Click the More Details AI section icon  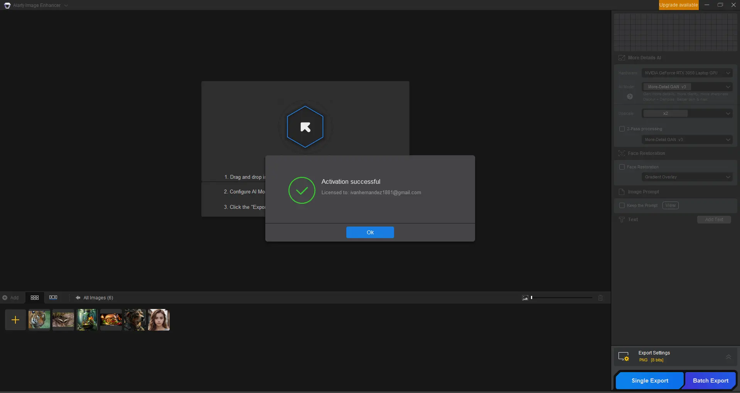(x=622, y=58)
